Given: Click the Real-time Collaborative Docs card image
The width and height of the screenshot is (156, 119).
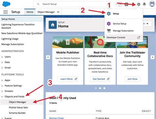Looking at the screenshot, I should coord(100,42).
